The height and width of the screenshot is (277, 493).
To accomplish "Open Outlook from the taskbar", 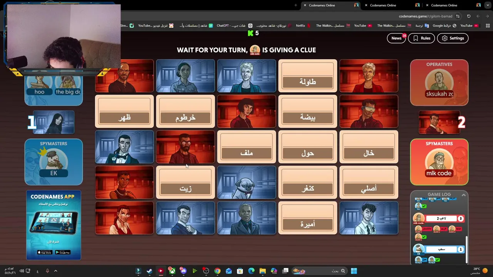I will [x=228, y=271].
